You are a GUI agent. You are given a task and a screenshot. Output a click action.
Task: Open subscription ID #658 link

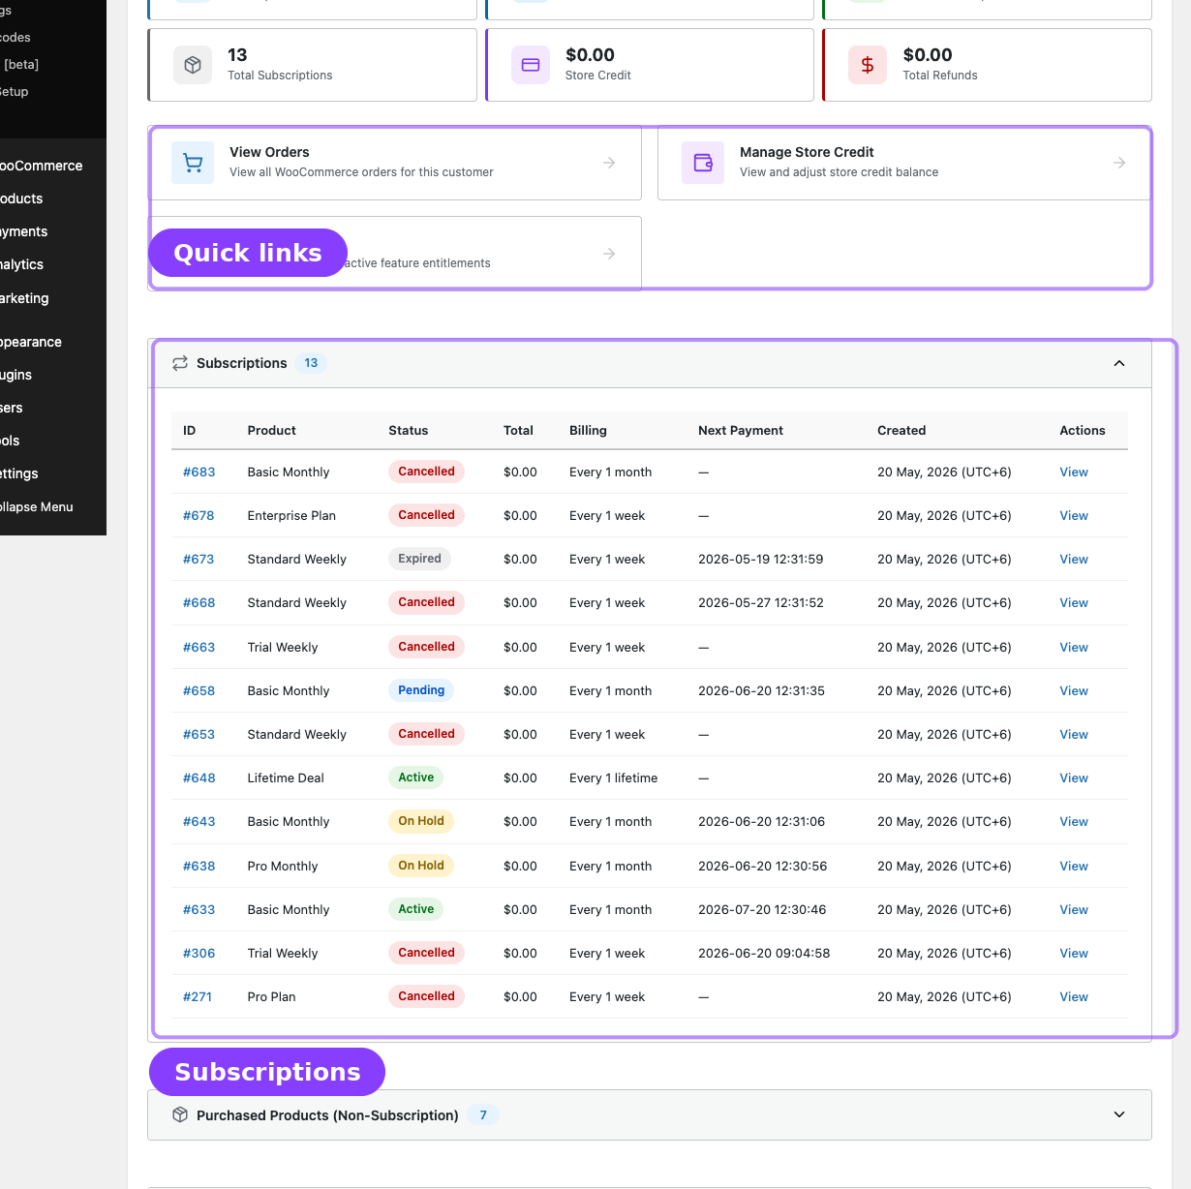(x=199, y=690)
